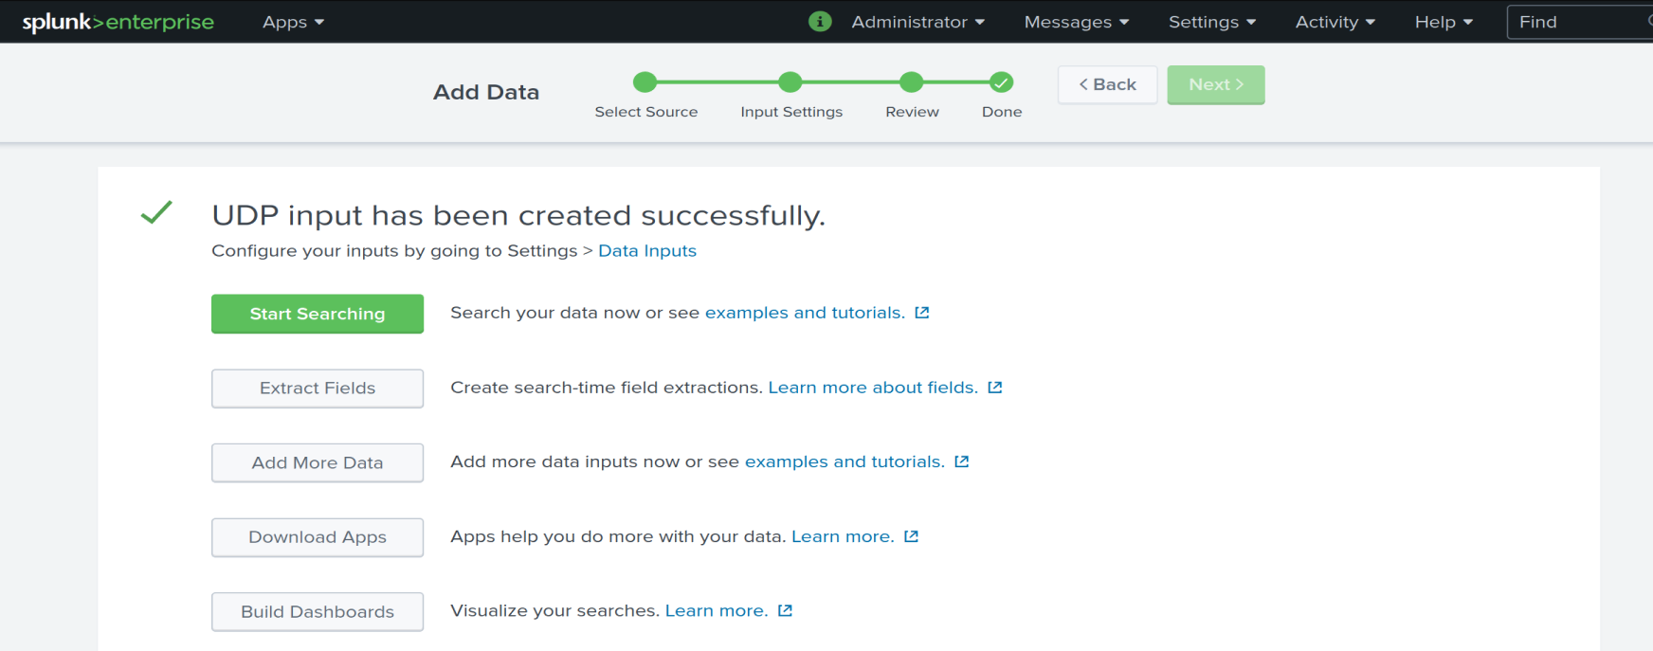Click the 'Input Settings' step label
Screen dimensions: 1653x651
[791, 112]
